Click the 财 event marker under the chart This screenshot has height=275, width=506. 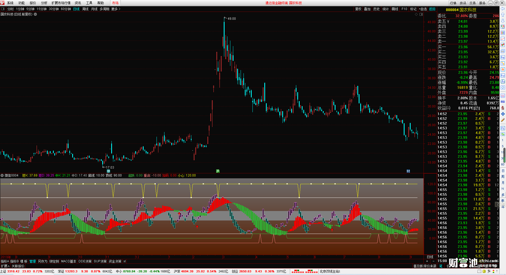(x=408, y=171)
